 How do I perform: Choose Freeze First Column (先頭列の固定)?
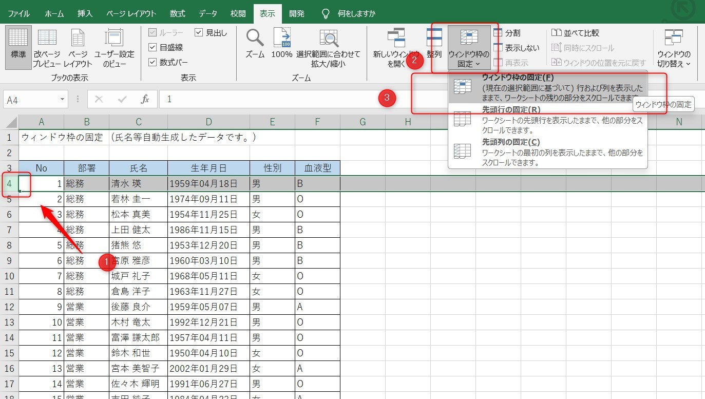[547, 152]
